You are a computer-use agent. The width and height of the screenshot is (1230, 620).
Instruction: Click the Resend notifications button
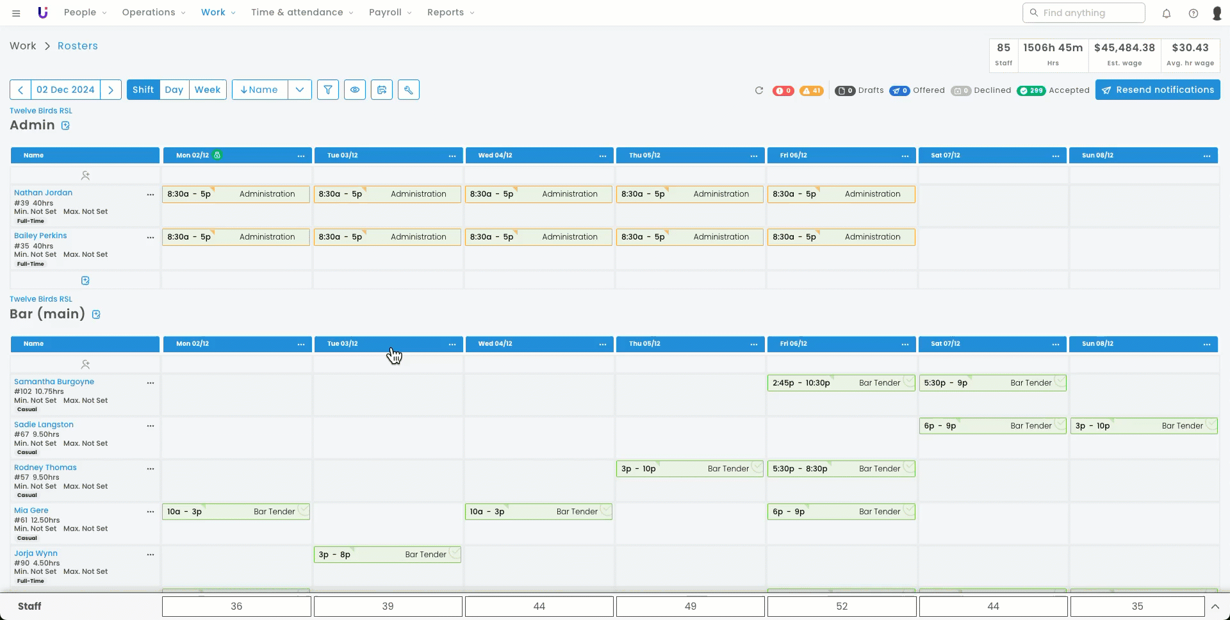coord(1157,90)
